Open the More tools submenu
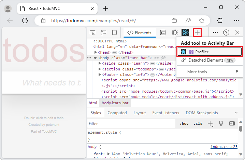This screenshot has height=160, width=245. point(210,72)
